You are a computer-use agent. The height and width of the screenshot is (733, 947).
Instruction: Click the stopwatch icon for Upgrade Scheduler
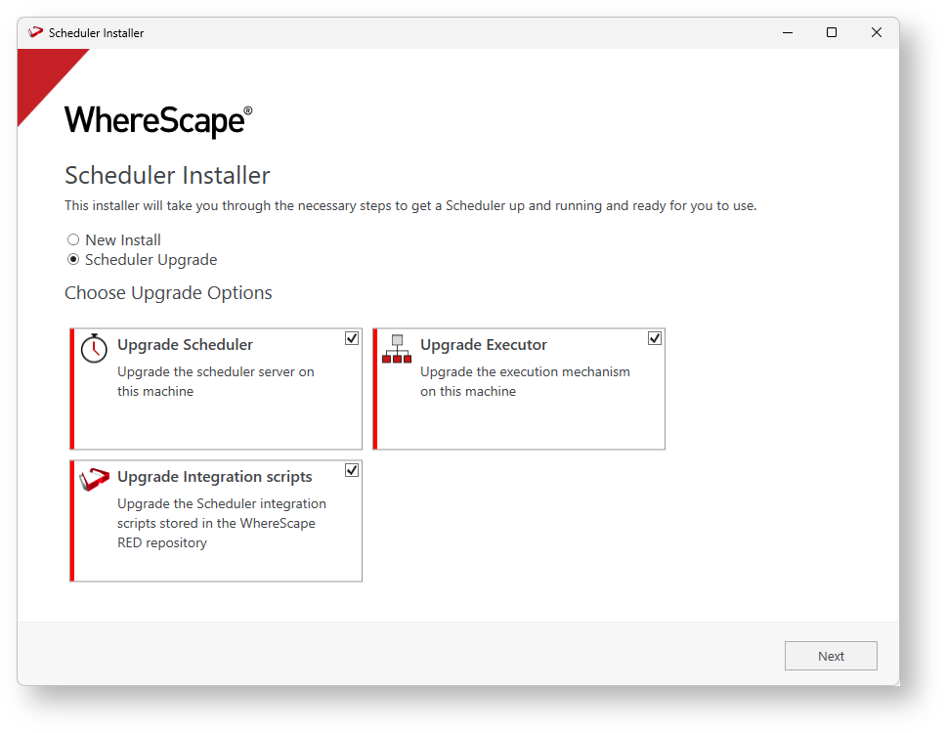94,348
